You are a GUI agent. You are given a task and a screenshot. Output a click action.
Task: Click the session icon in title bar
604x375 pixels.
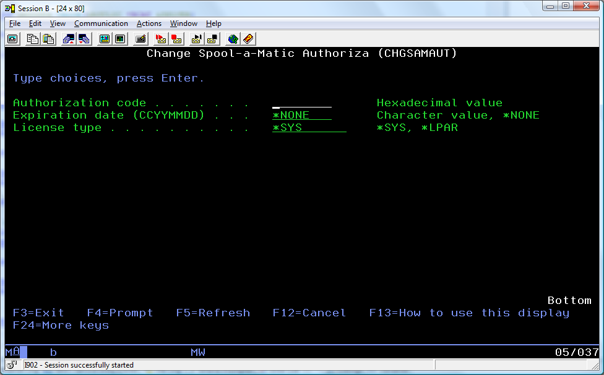10,8
